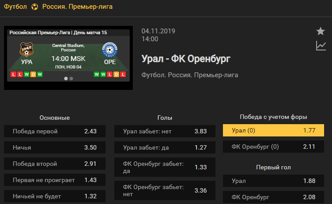This screenshot has width=332, height=204.
Task: Bet on ФК Оренбург (0) 2.11
Action: click(274, 147)
